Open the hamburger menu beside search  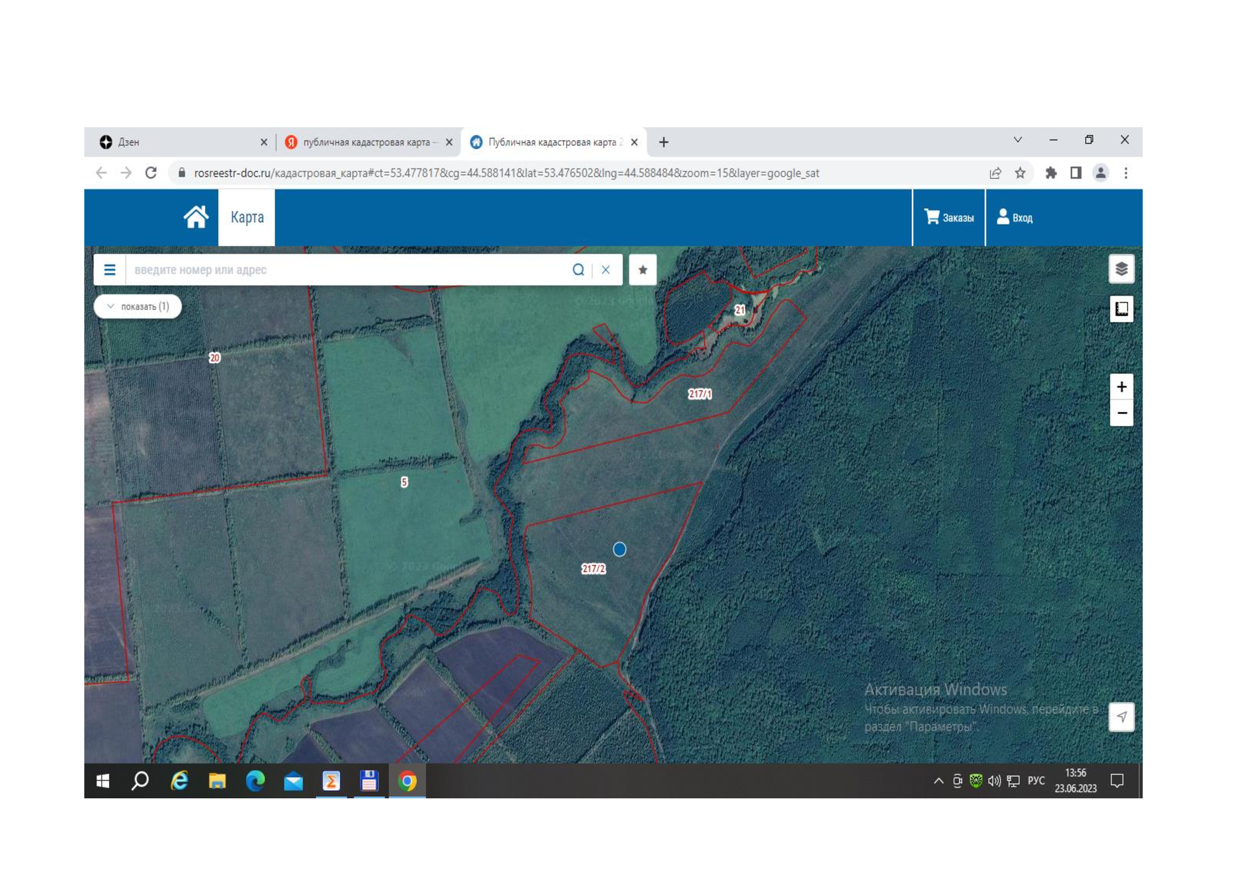[x=110, y=270]
